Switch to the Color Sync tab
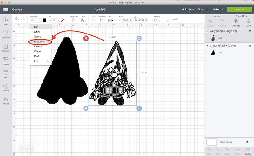 pos(242,16)
